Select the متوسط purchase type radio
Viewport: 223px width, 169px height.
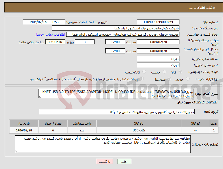click(x=169, y=79)
